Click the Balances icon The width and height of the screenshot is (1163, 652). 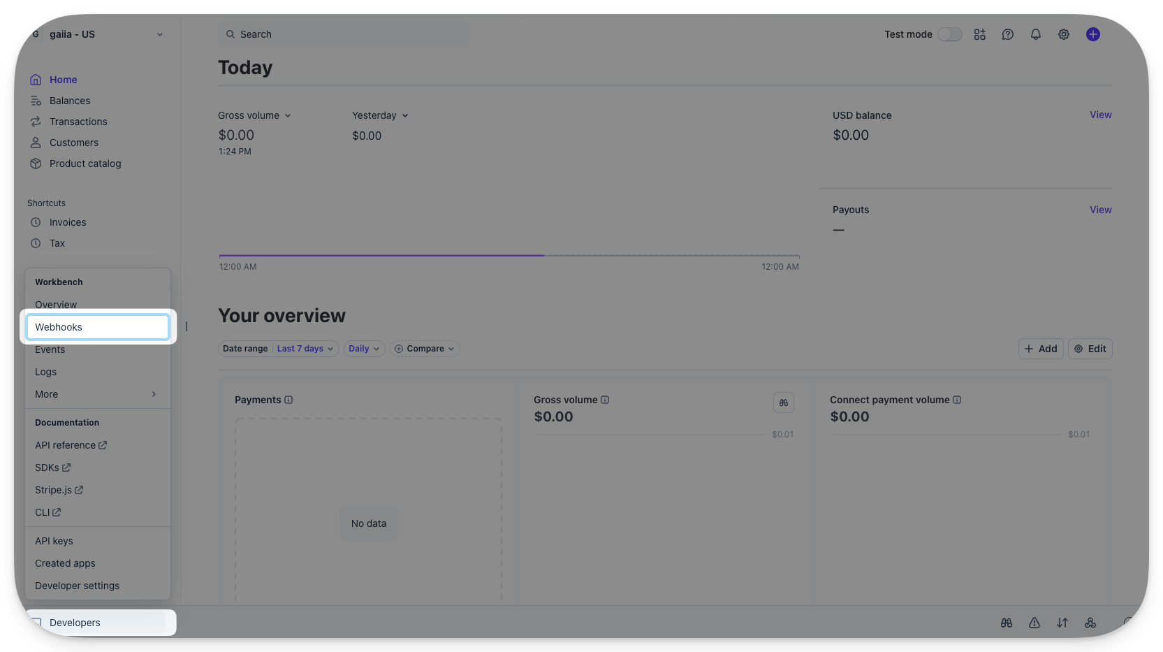(36, 101)
